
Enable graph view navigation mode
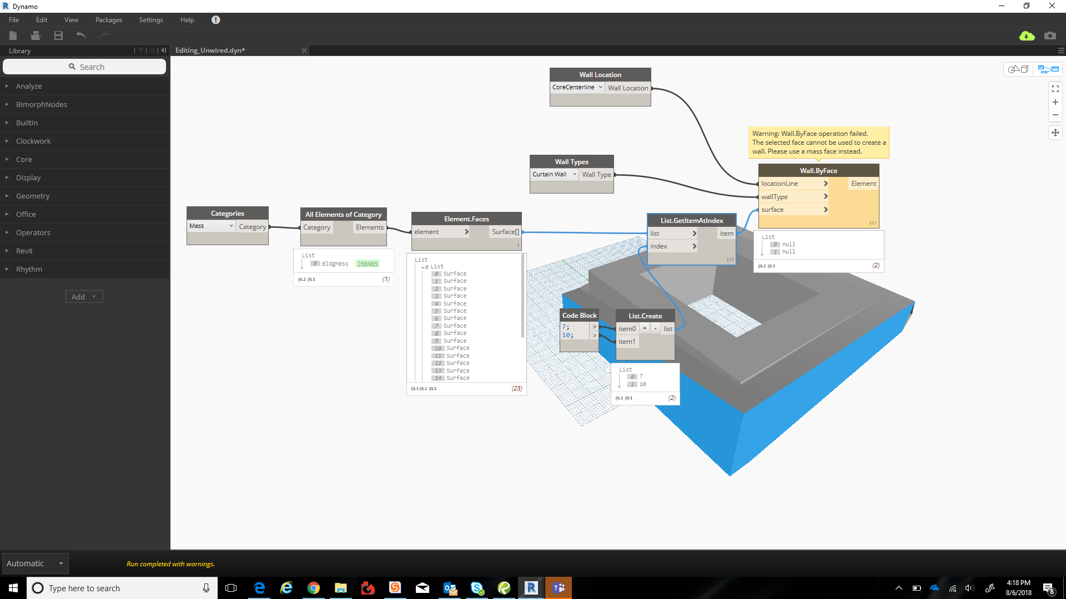1048,69
